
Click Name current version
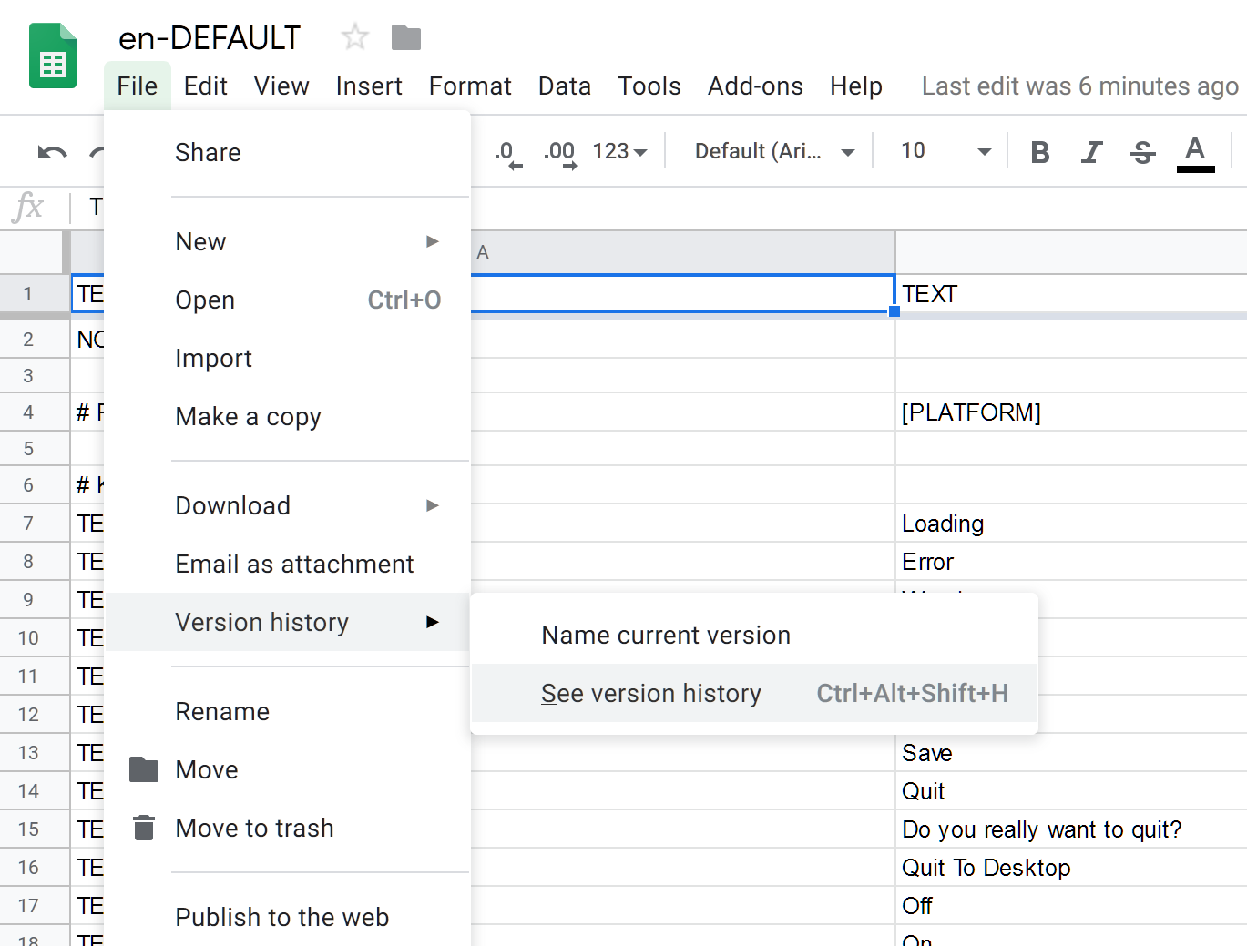[666, 636]
